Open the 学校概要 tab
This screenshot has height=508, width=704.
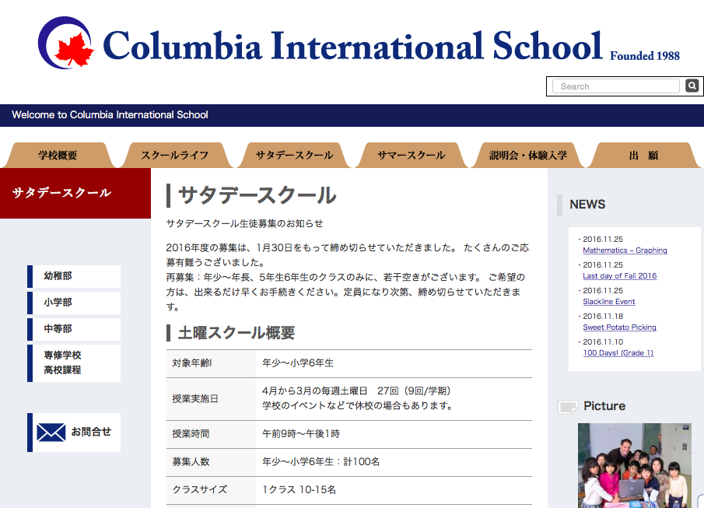pyautogui.click(x=58, y=156)
